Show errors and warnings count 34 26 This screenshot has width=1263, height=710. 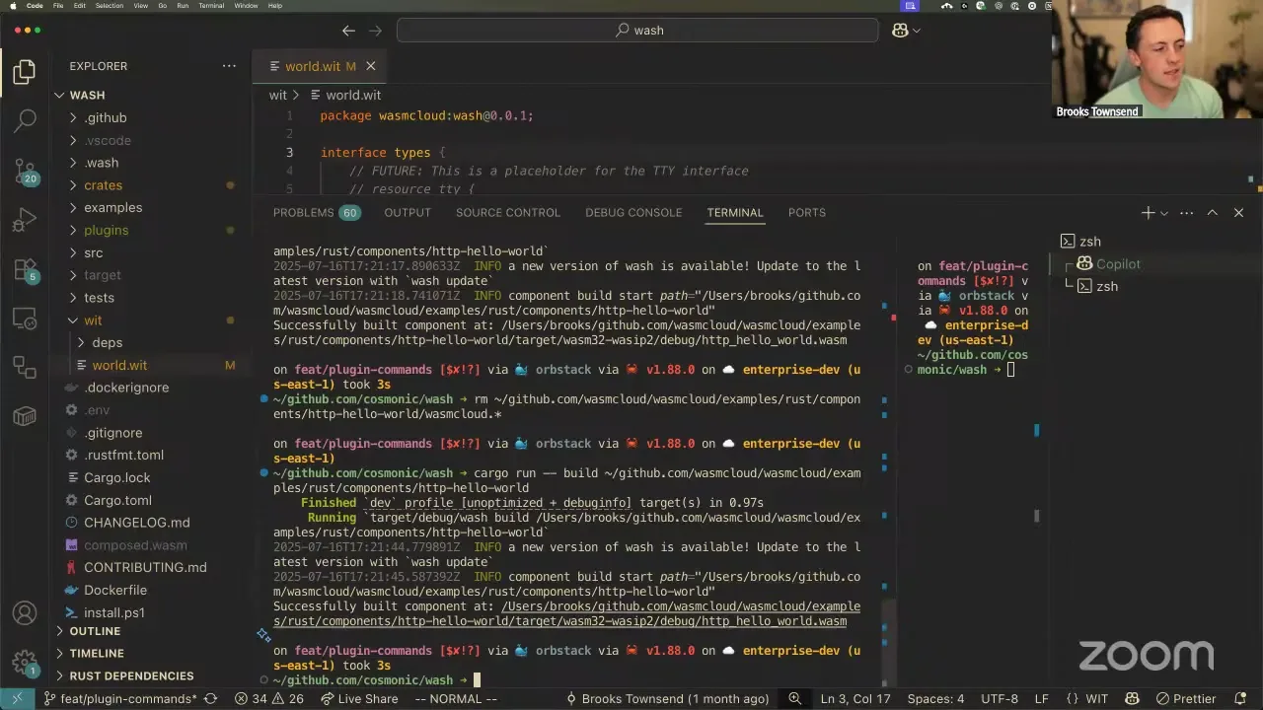coord(269,699)
